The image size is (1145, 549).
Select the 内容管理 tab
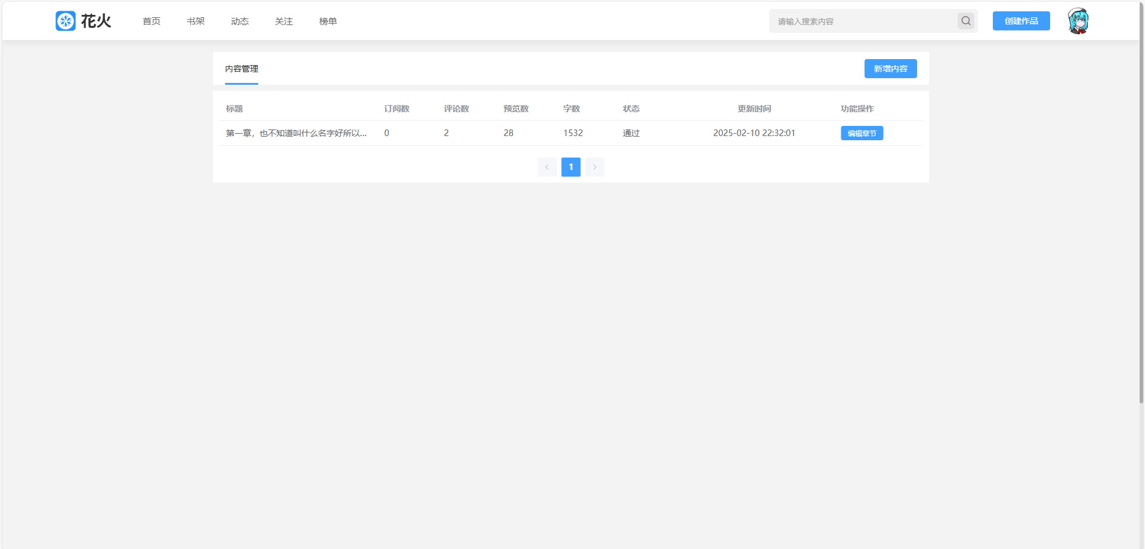pos(242,69)
